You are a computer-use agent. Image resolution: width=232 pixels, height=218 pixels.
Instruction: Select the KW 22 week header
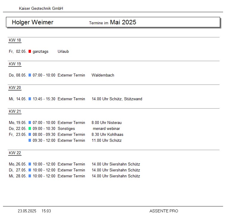(x=15, y=153)
